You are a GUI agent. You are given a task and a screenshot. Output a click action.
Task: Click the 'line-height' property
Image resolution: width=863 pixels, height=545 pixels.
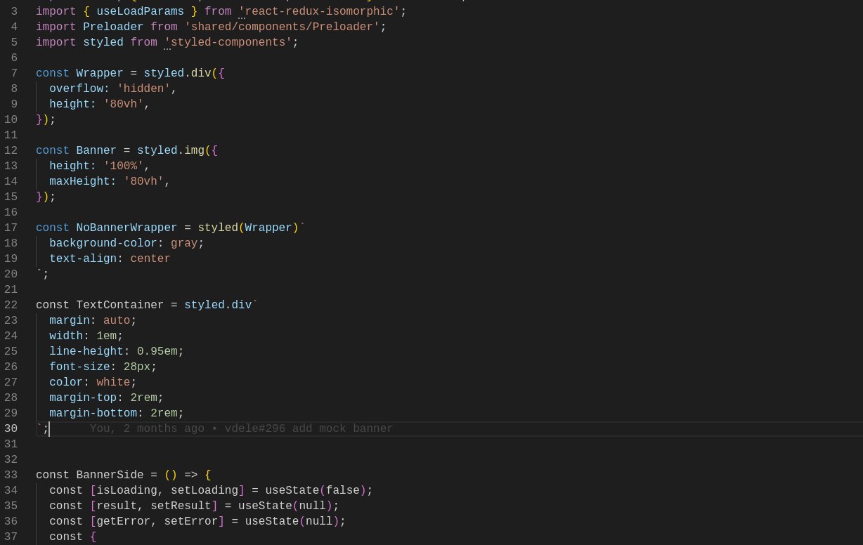[86, 351]
